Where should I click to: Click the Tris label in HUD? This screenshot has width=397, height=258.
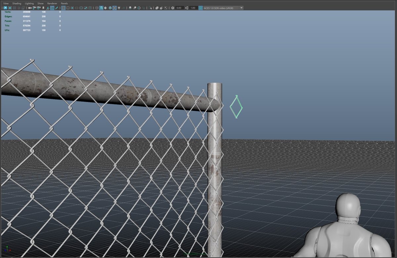click(x=7, y=25)
